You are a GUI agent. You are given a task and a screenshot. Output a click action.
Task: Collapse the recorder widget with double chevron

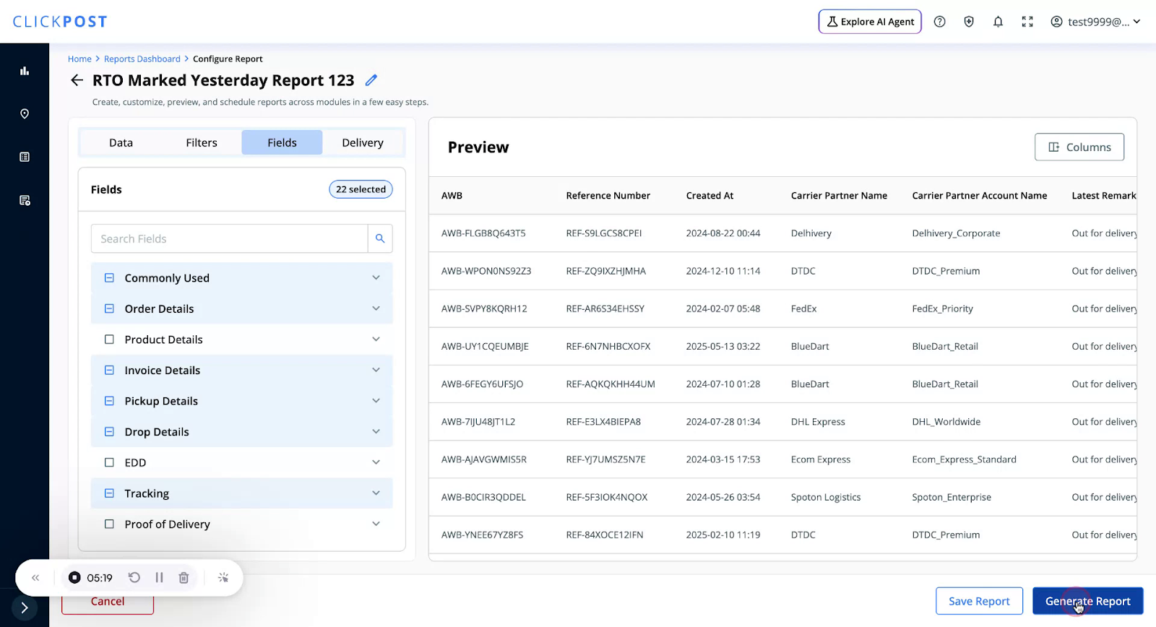point(35,578)
